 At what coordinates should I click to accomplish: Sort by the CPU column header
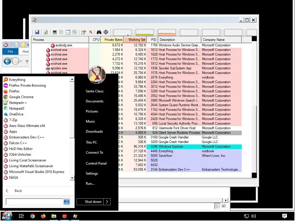[94, 40]
